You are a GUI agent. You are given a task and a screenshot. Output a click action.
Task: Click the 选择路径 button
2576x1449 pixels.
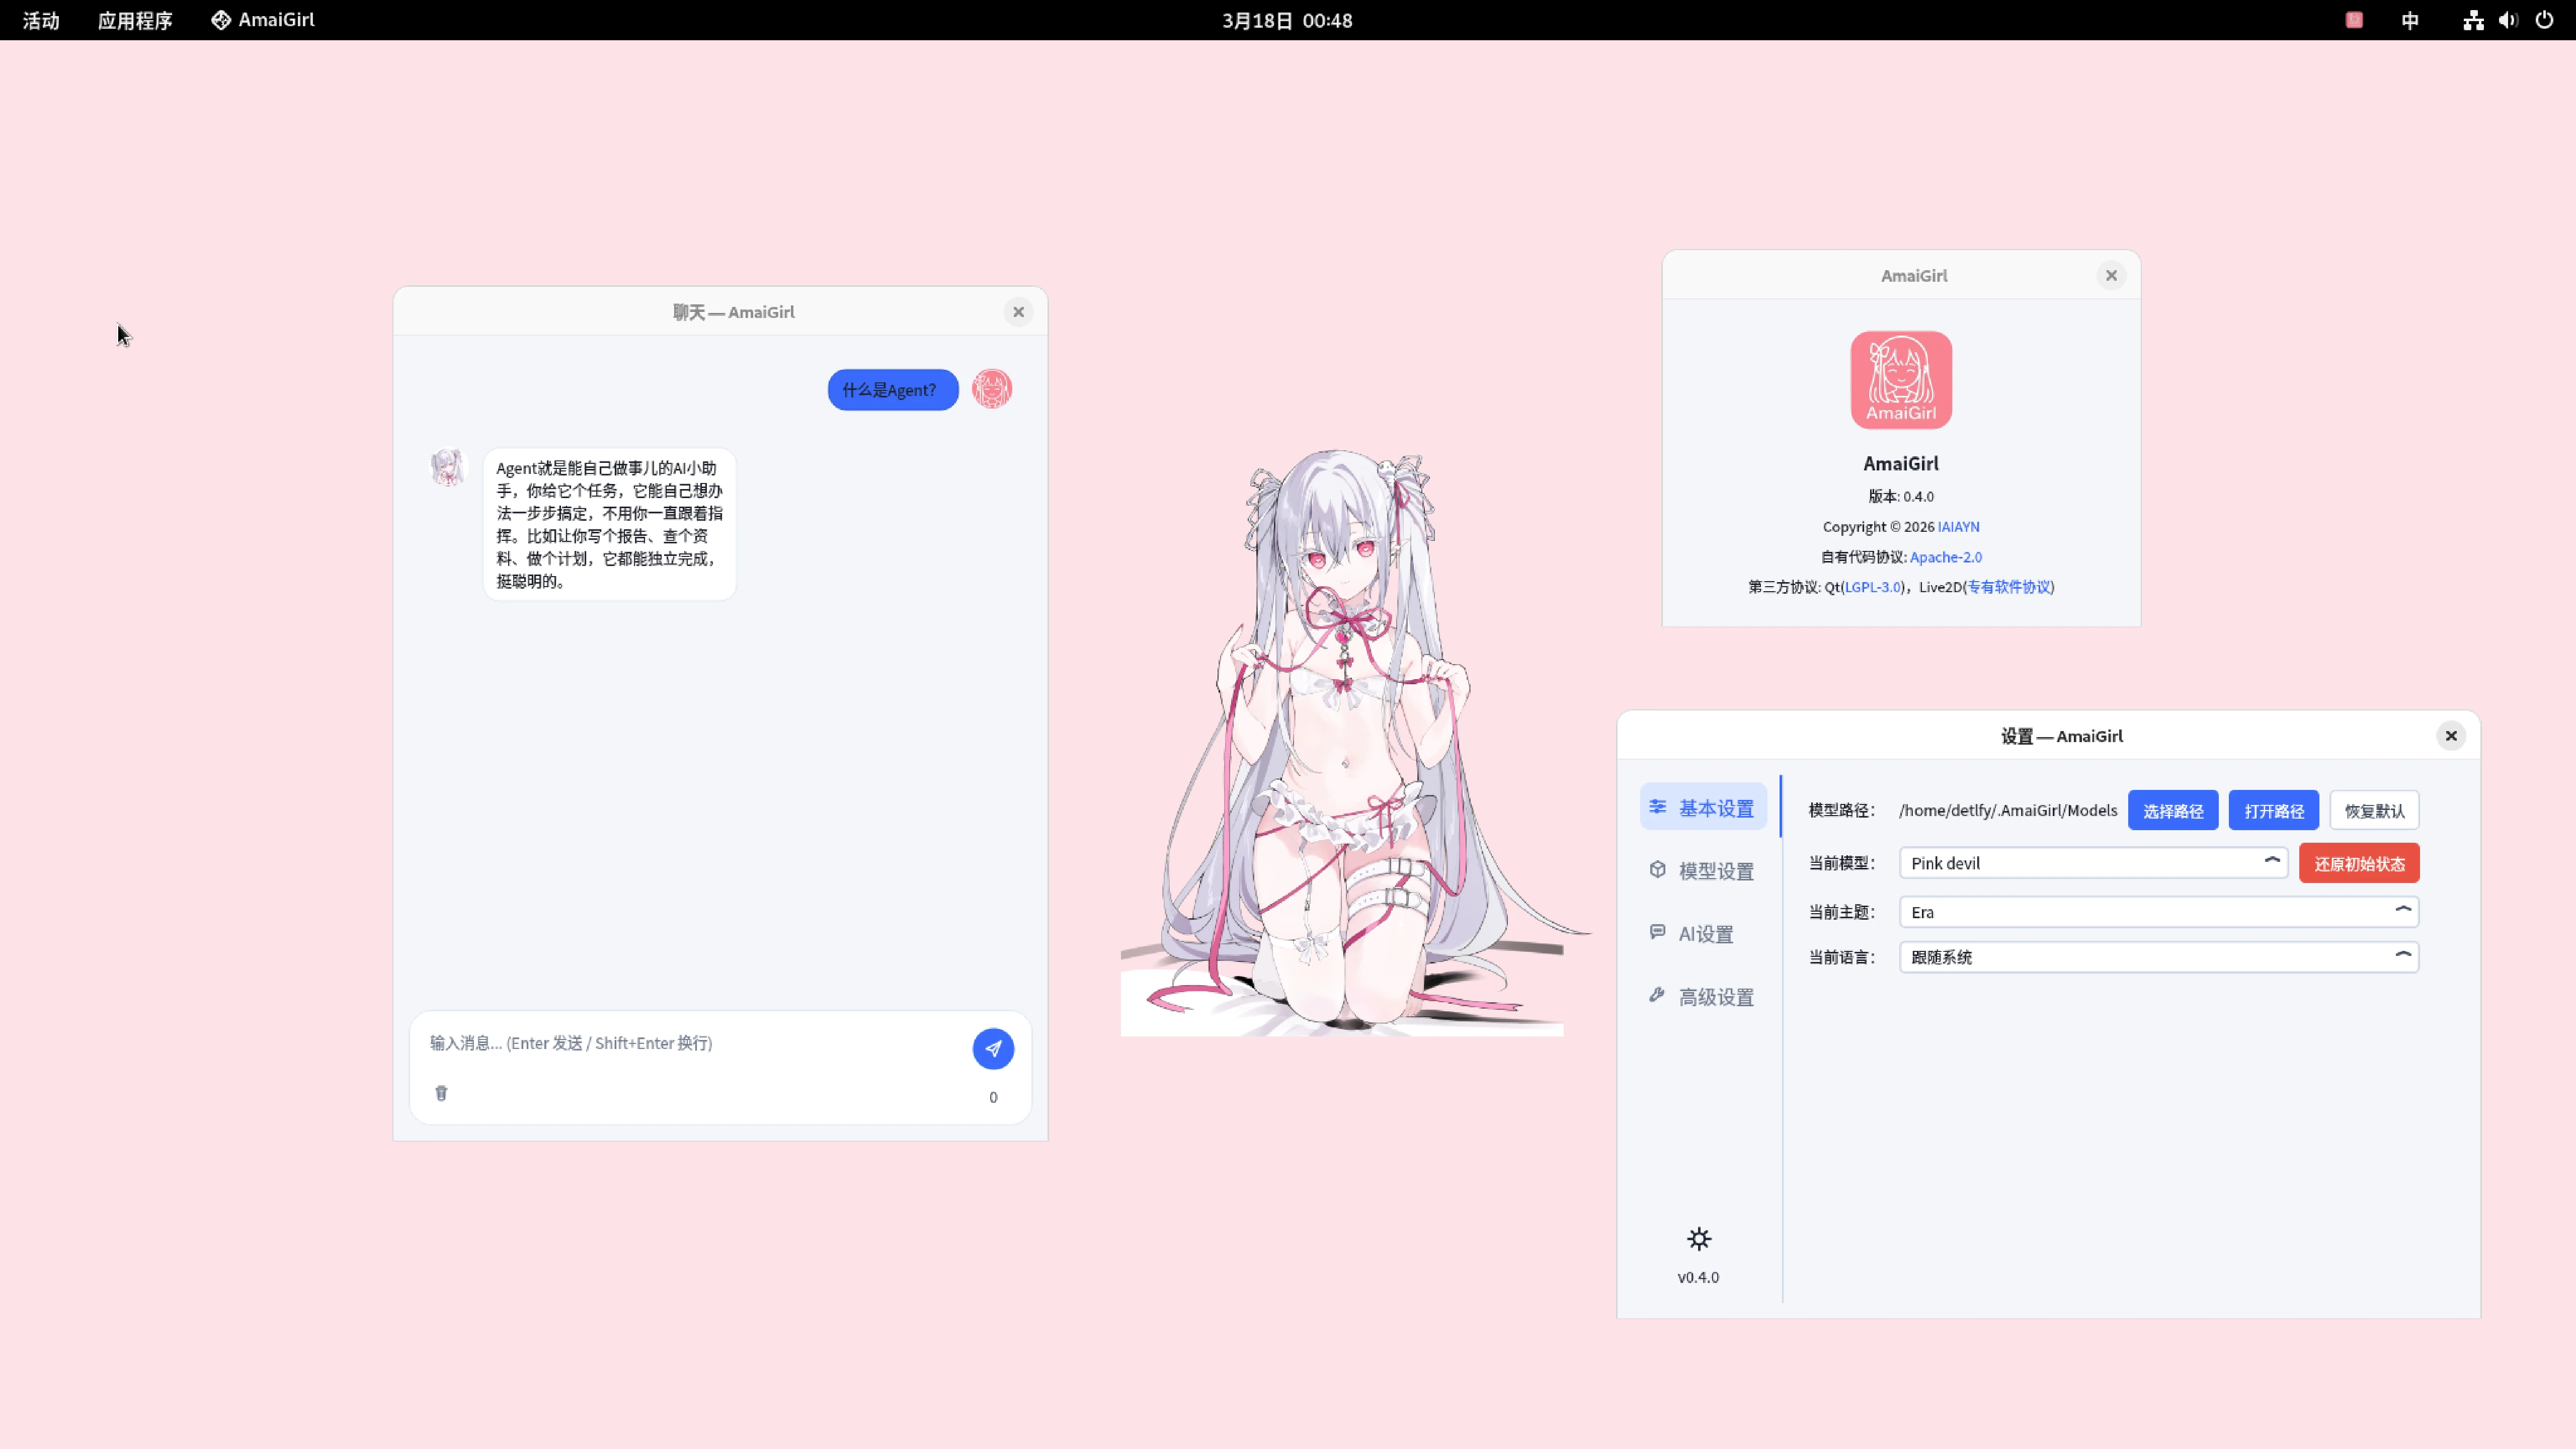click(x=2173, y=810)
